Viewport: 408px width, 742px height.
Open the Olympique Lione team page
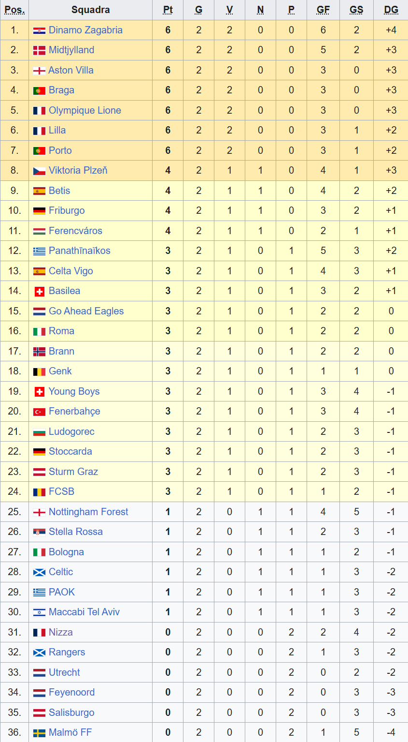(x=85, y=110)
